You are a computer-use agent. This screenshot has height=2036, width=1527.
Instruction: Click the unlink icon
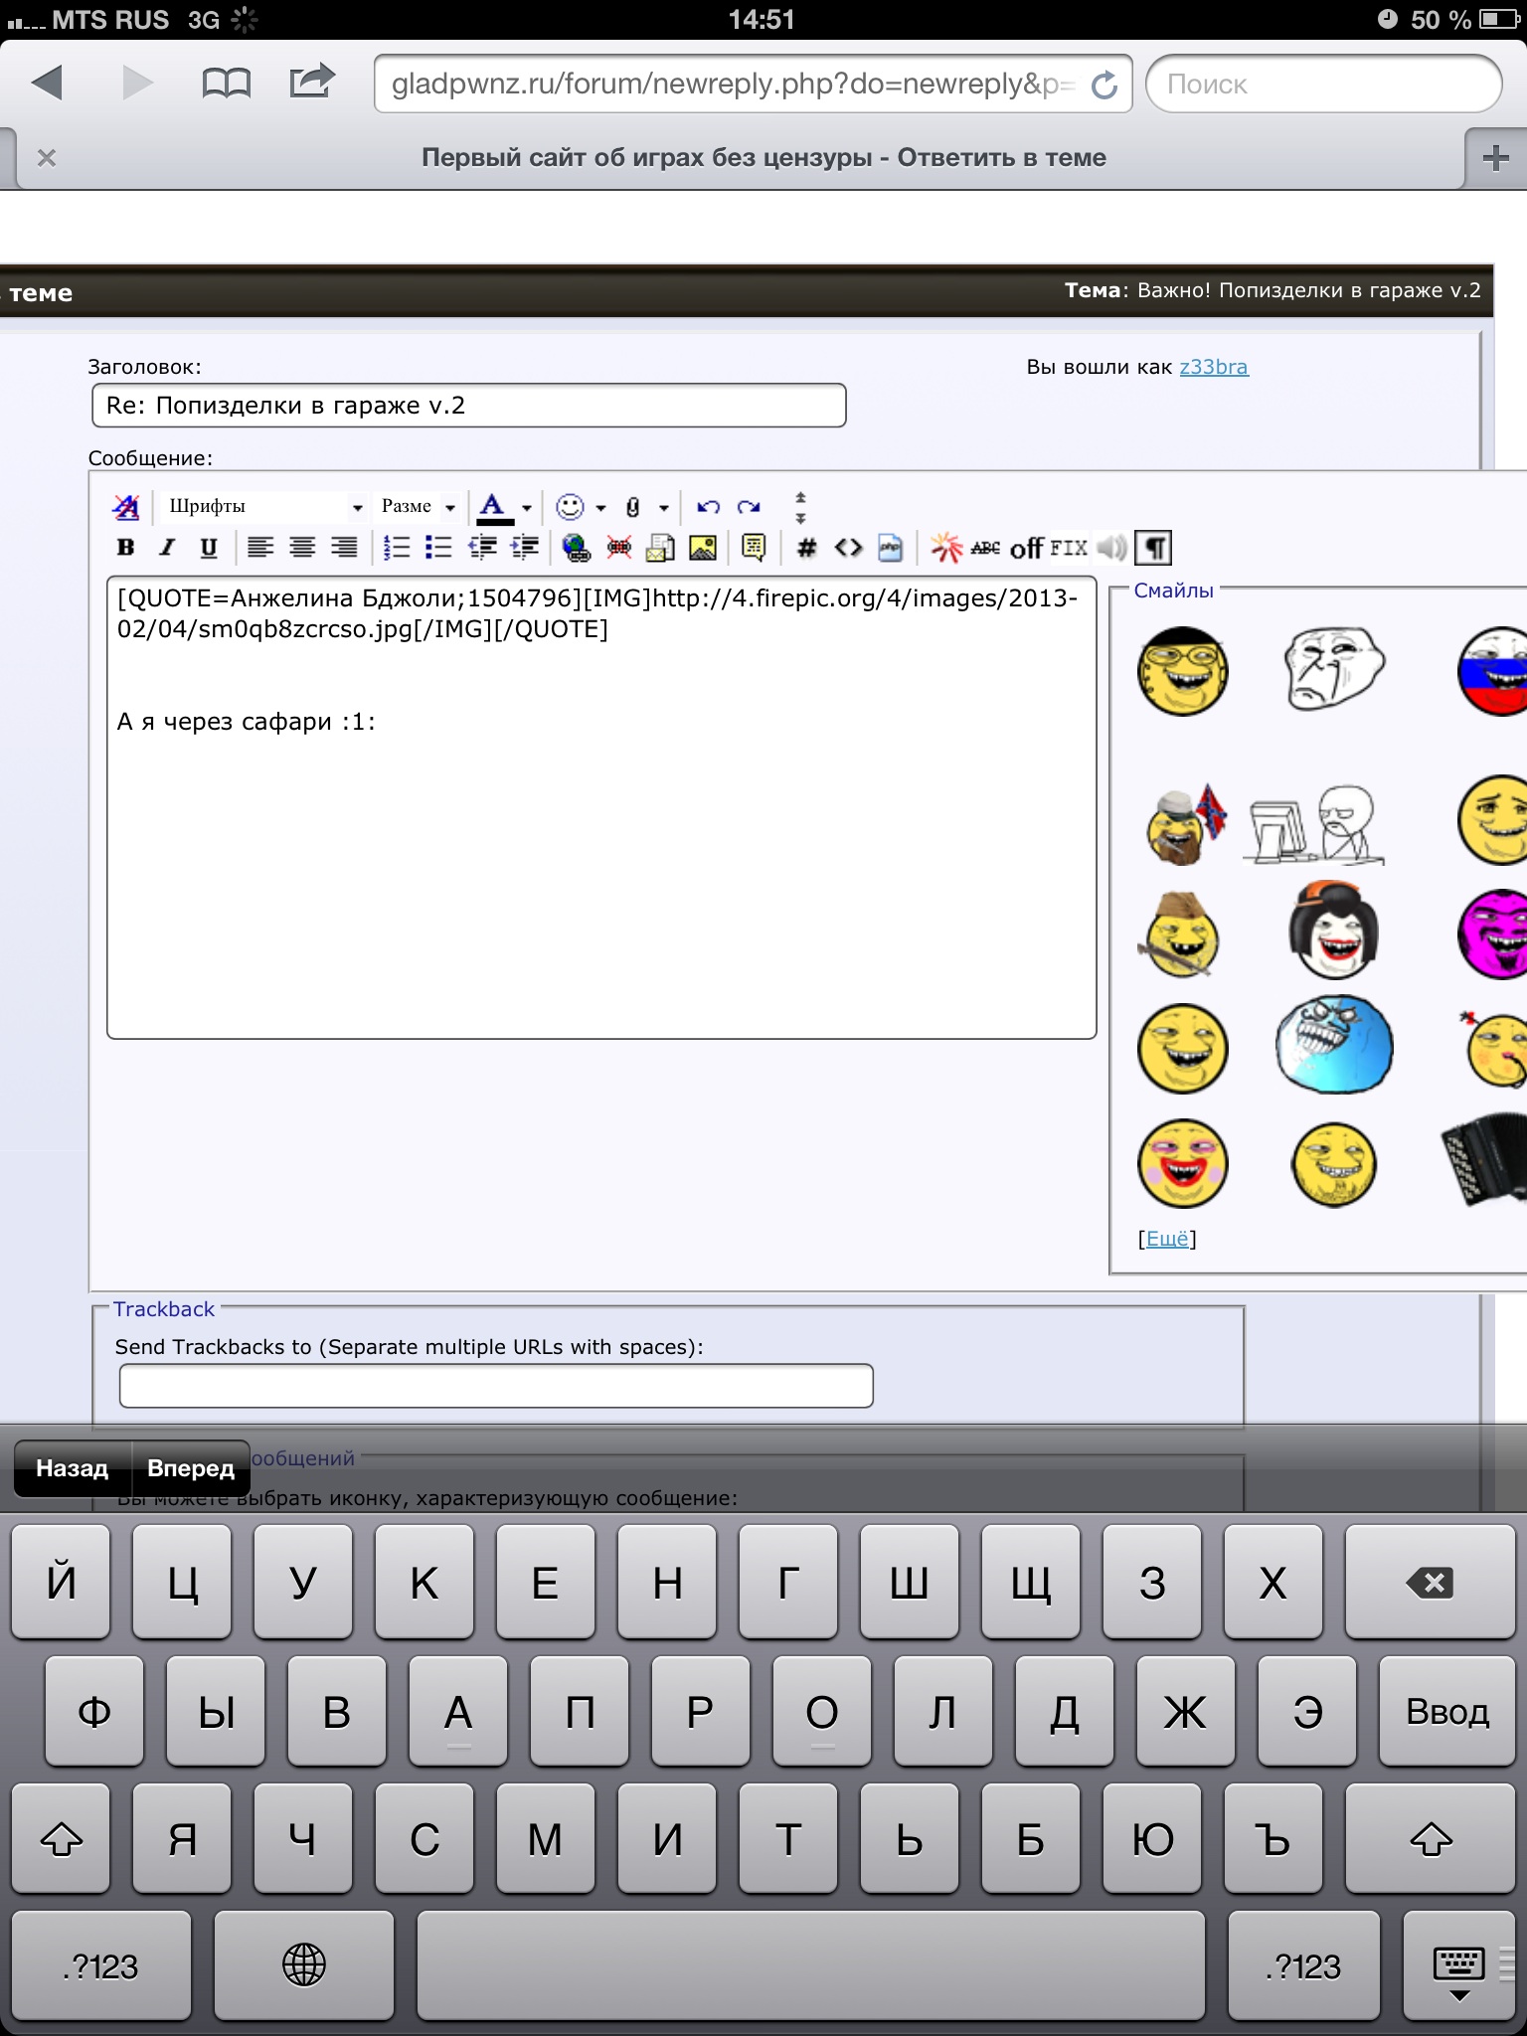pos(619,548)
